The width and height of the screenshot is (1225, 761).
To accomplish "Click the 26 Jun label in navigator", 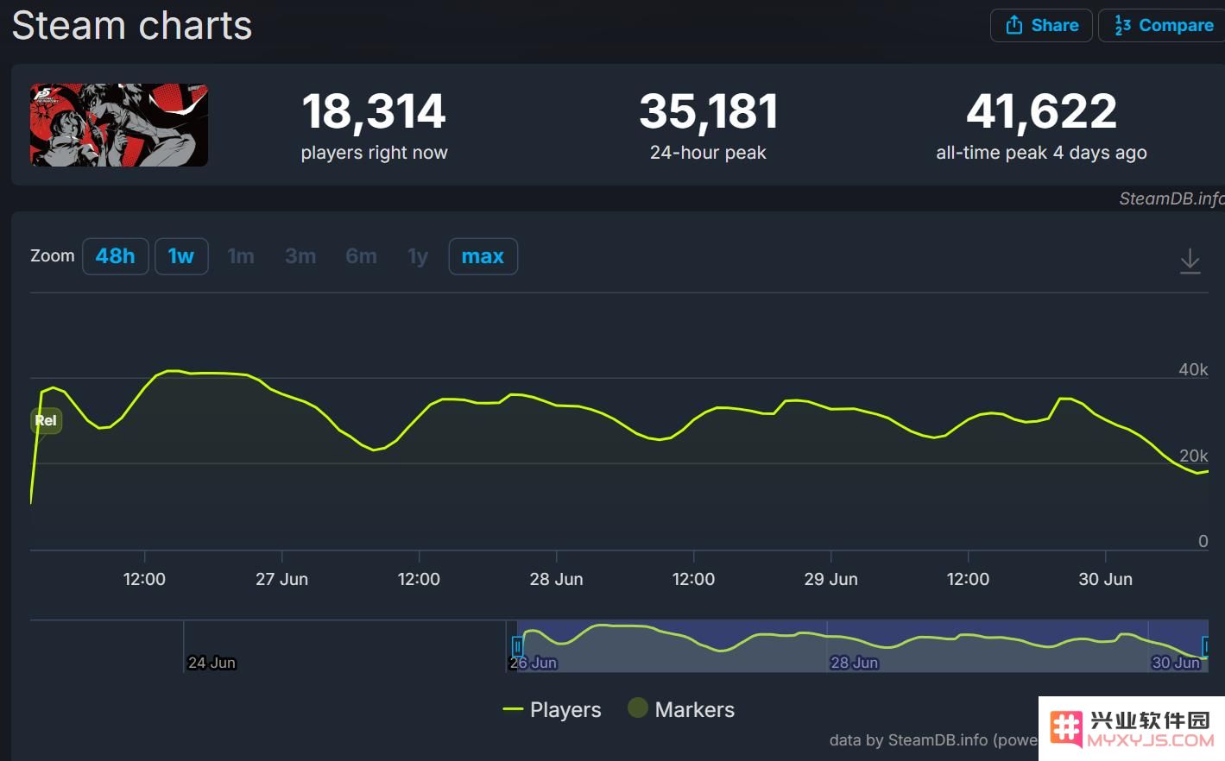I will tap(533, 663).
